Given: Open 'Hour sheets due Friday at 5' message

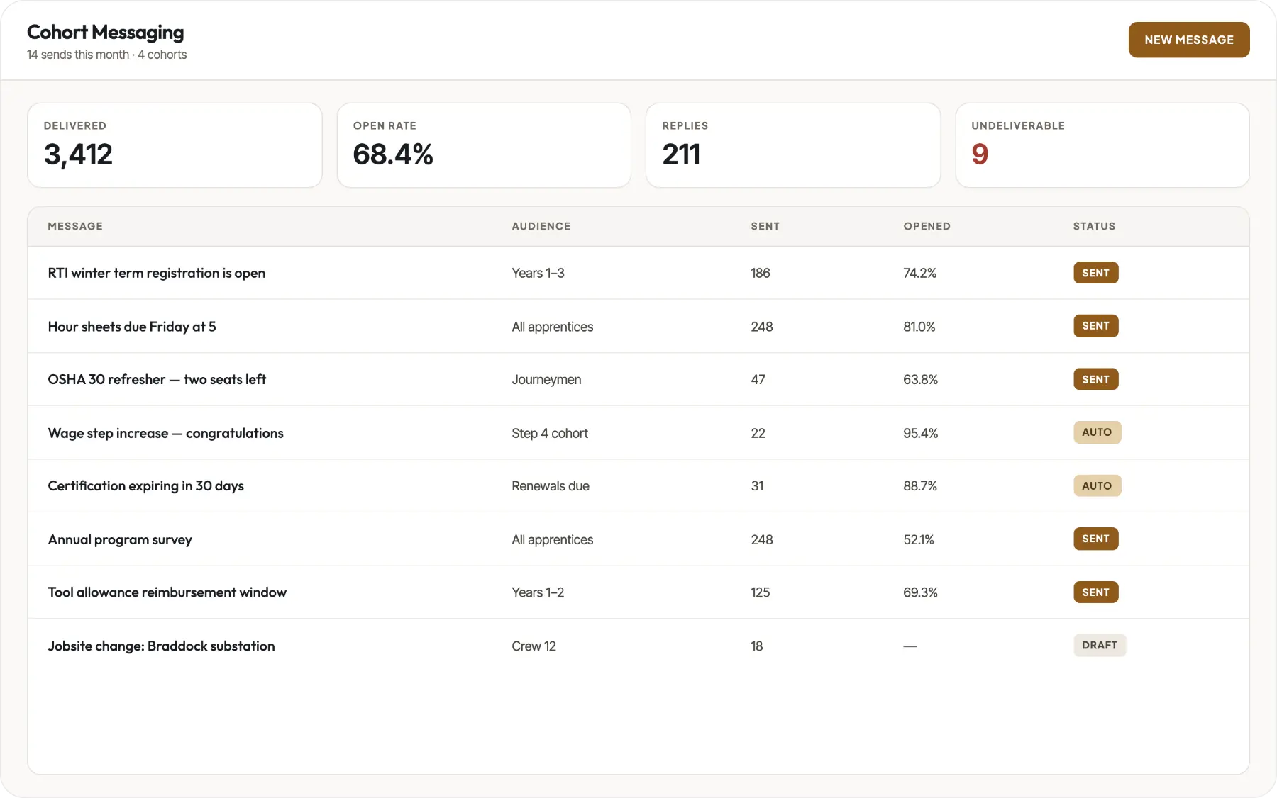Looking at the screenshot, I should pyautogui.click(x=132, y=326).
